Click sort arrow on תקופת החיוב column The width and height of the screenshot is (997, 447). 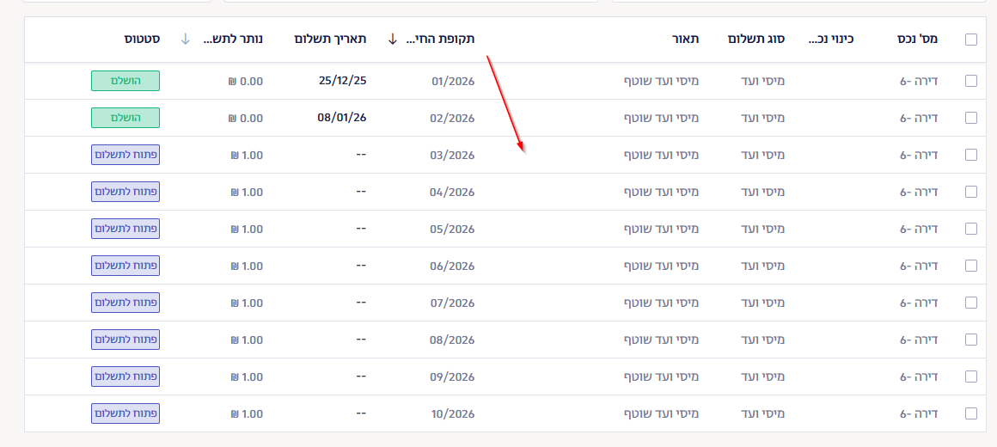pyautogui.click(x=393, y=40)
